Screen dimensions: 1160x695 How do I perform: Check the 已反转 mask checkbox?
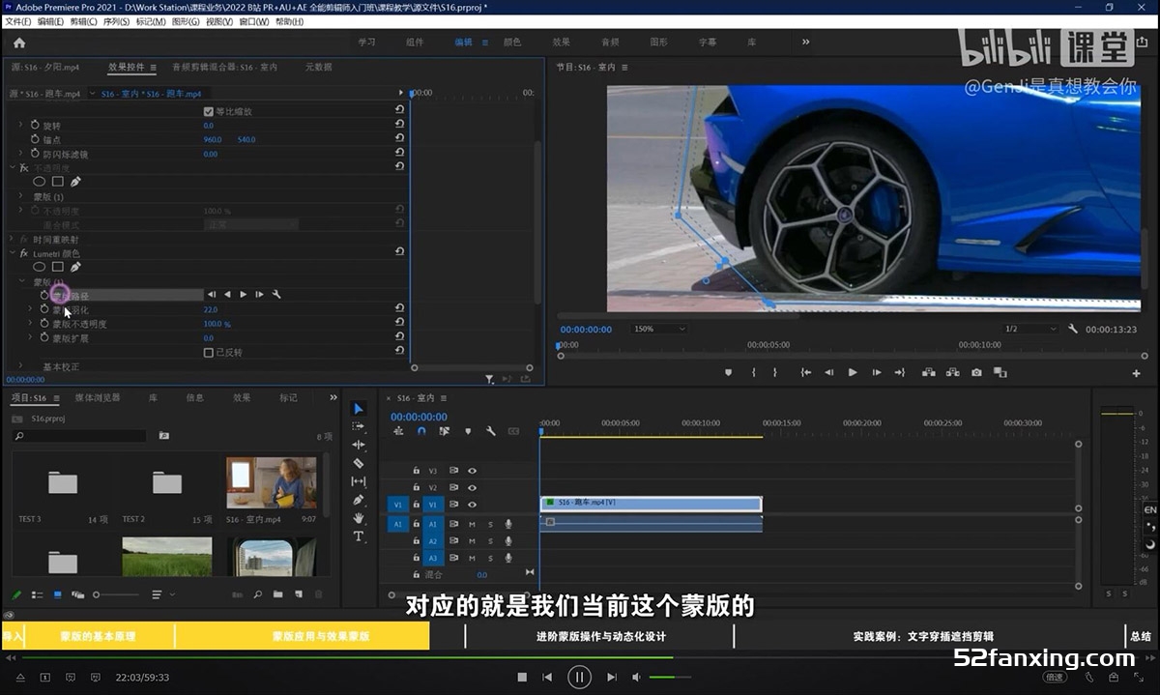pos(208,353)
